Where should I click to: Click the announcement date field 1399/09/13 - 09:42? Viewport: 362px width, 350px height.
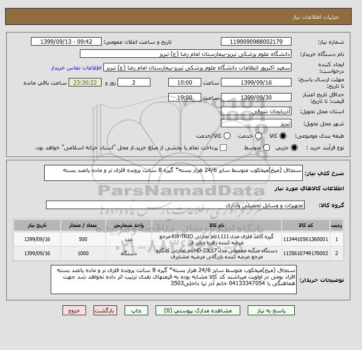pyautogui.click(x=66, y=41)
